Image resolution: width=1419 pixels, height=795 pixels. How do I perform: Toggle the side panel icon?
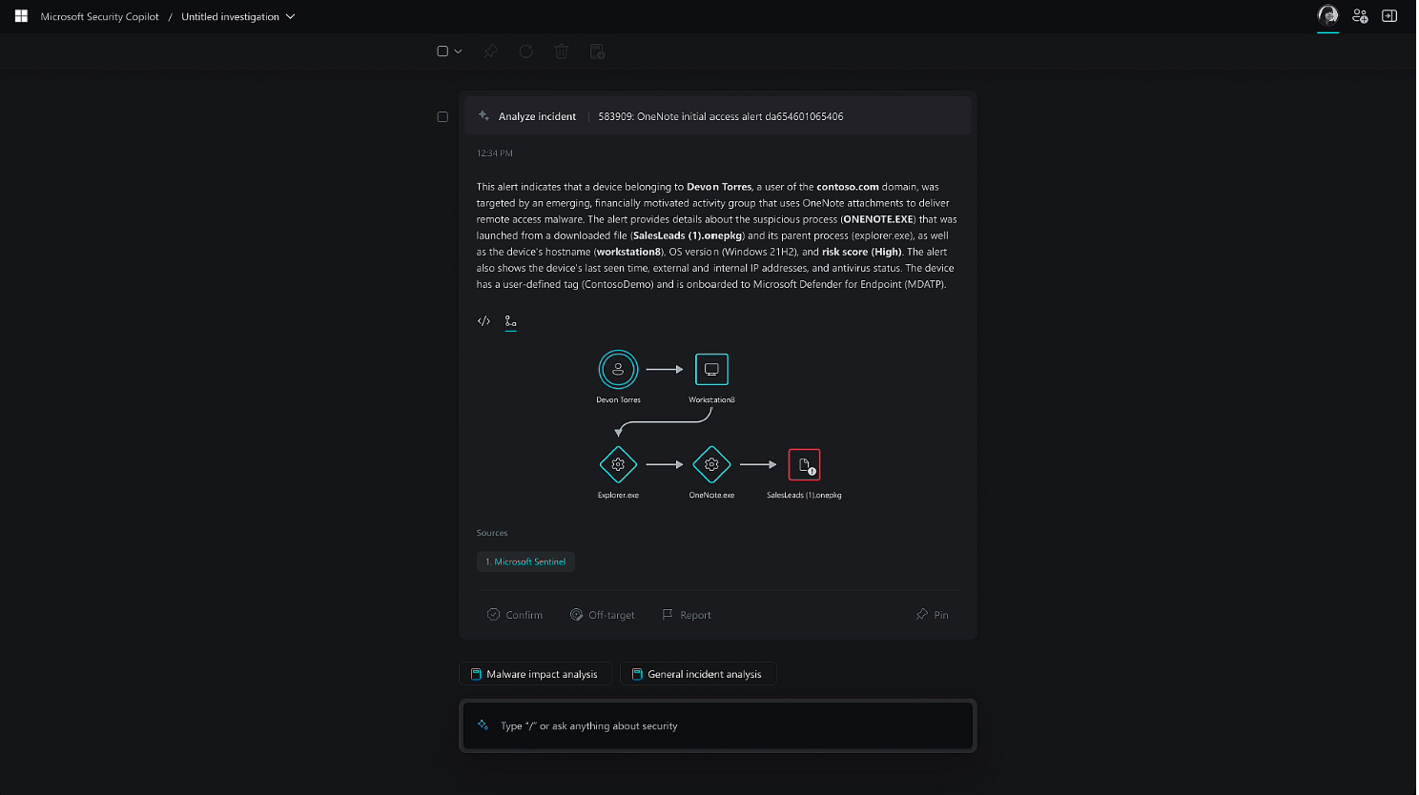pos(1389,16)
